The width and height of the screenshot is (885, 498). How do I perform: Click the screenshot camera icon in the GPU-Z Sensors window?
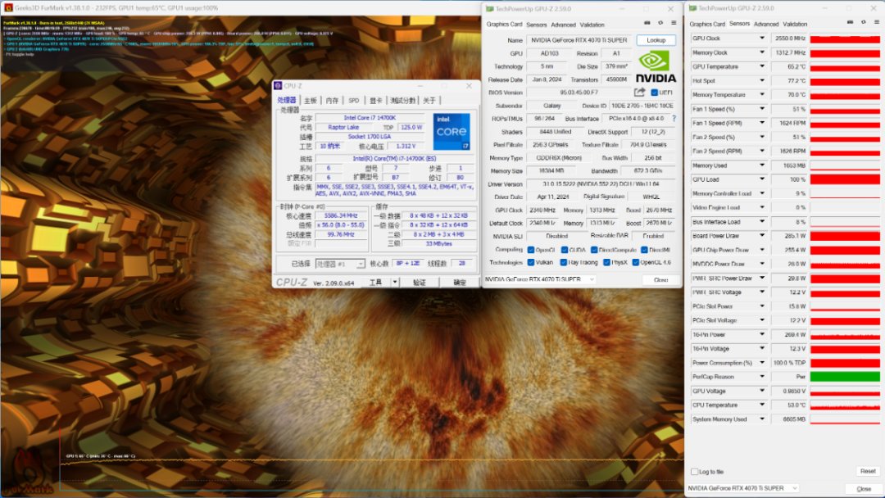[850, 23]
